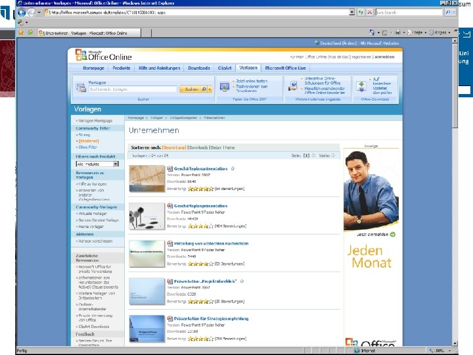Click the Print icon in the command bar
473x355 pixels.
click(x=398, y=32)
